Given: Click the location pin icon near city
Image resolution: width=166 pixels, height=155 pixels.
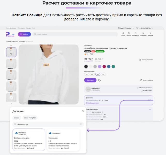Looking at the screenshot, I should [x=119, y=28].
